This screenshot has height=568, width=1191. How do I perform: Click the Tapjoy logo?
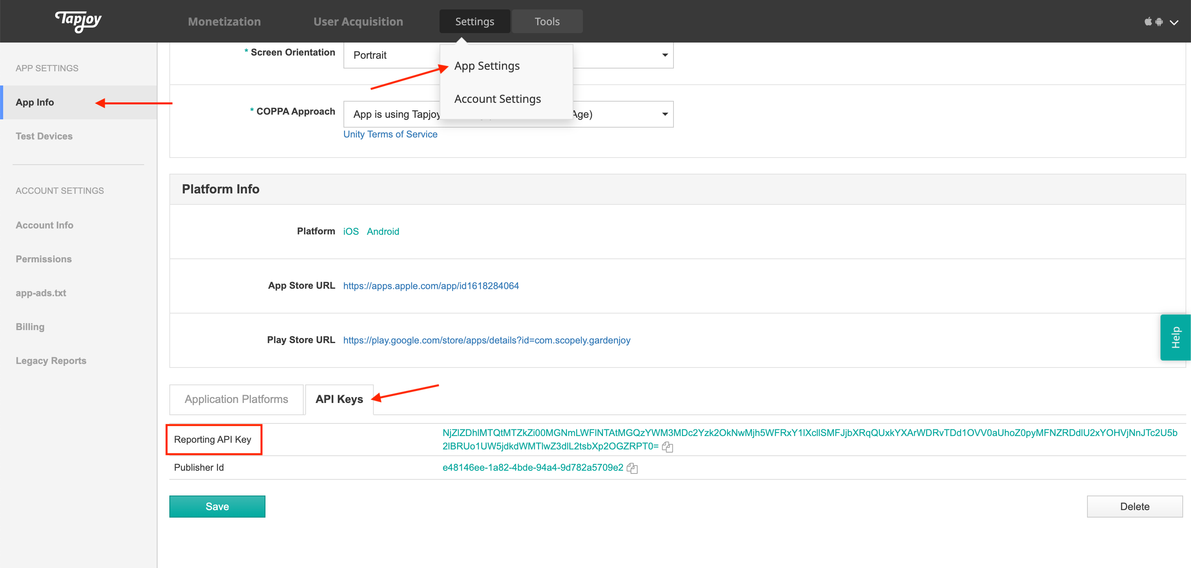pos(78,21)
